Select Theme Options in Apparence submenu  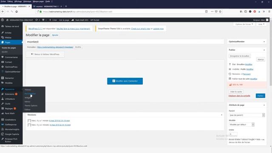[x=31, y=106]
